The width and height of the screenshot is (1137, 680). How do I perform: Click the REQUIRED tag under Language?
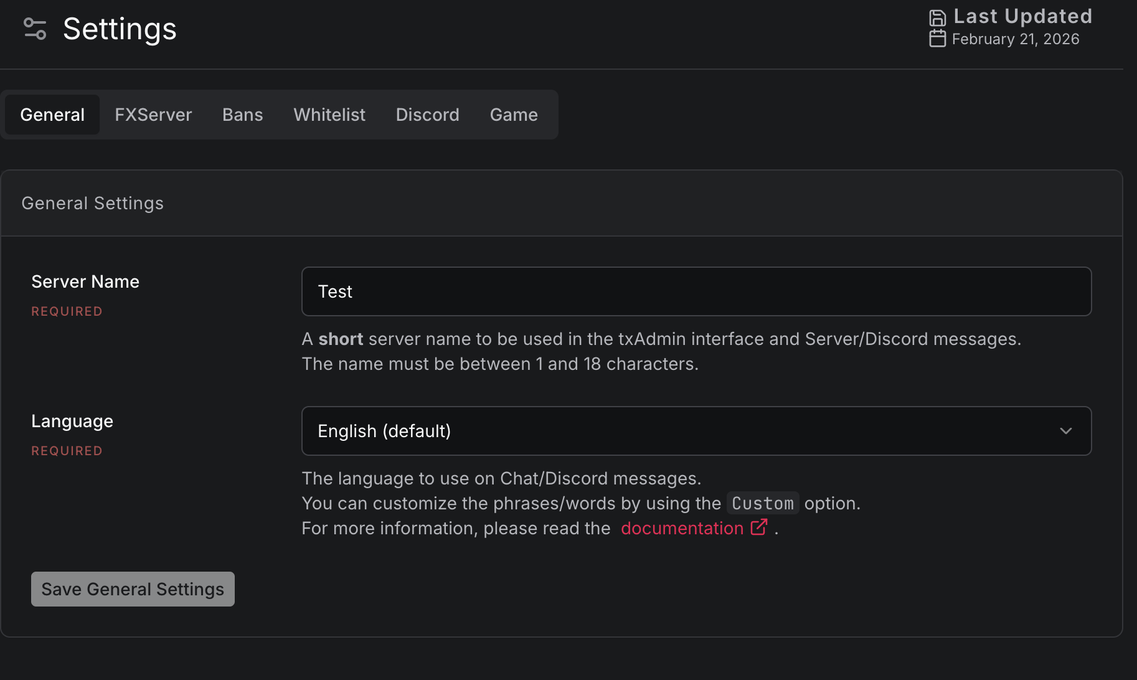click(67, 451)
